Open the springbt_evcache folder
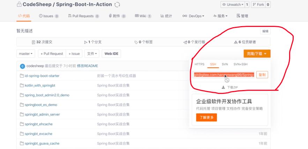Viewport: 308px width, 149px height. 38,134
